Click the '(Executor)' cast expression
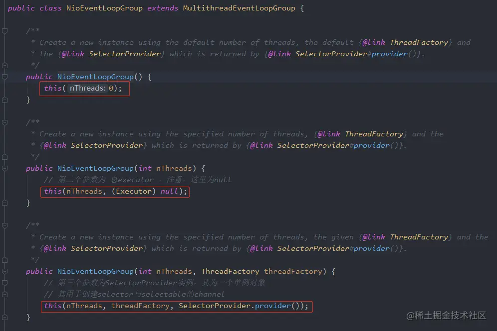Screen dimensions: 497x331 point(133,191)
